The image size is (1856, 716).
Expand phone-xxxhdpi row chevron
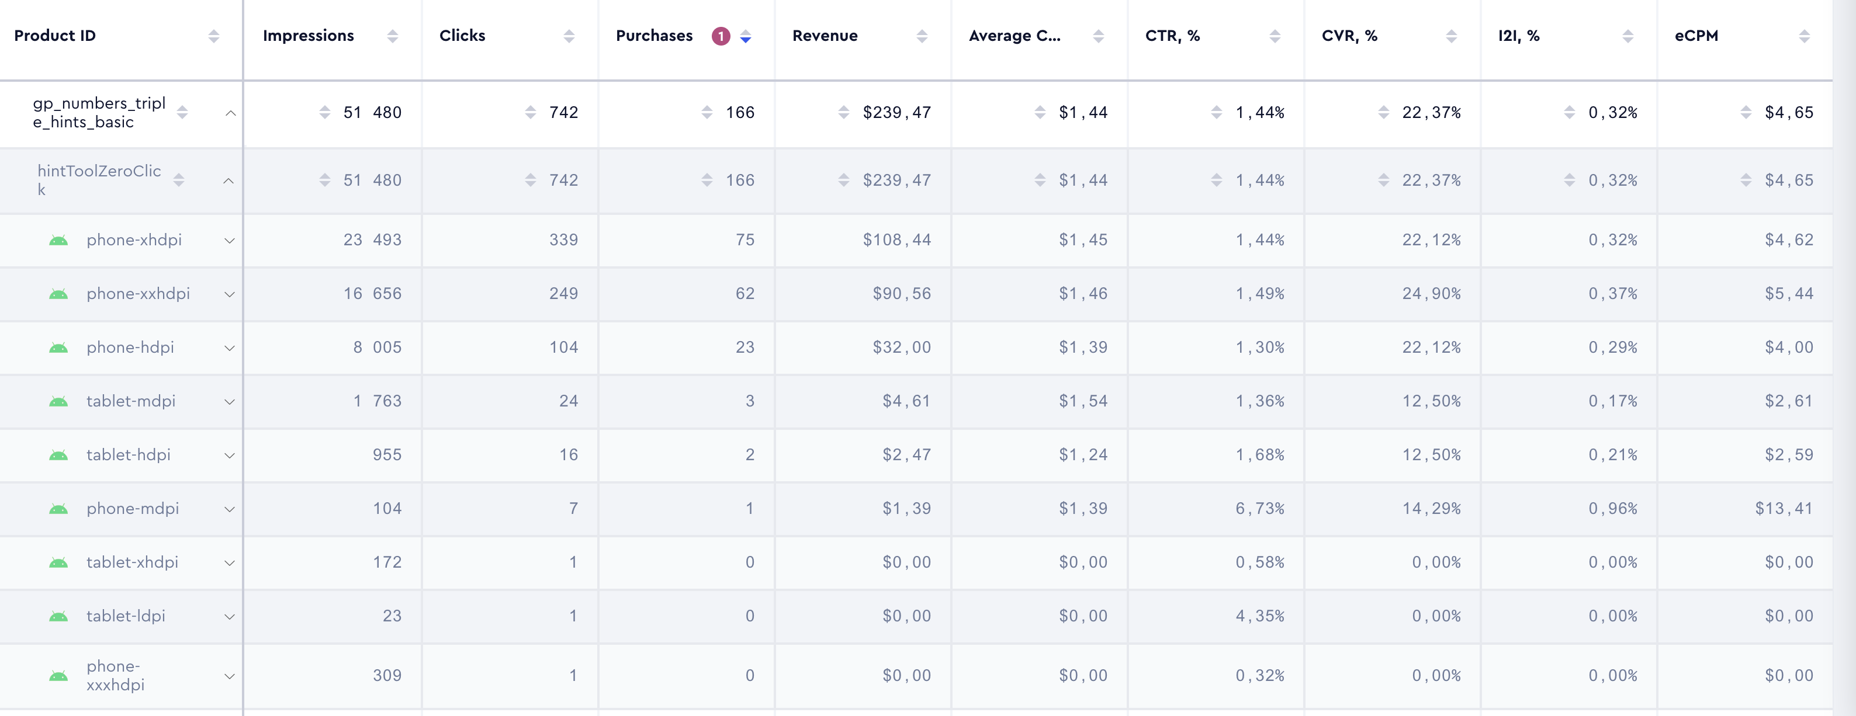[229, 676]
